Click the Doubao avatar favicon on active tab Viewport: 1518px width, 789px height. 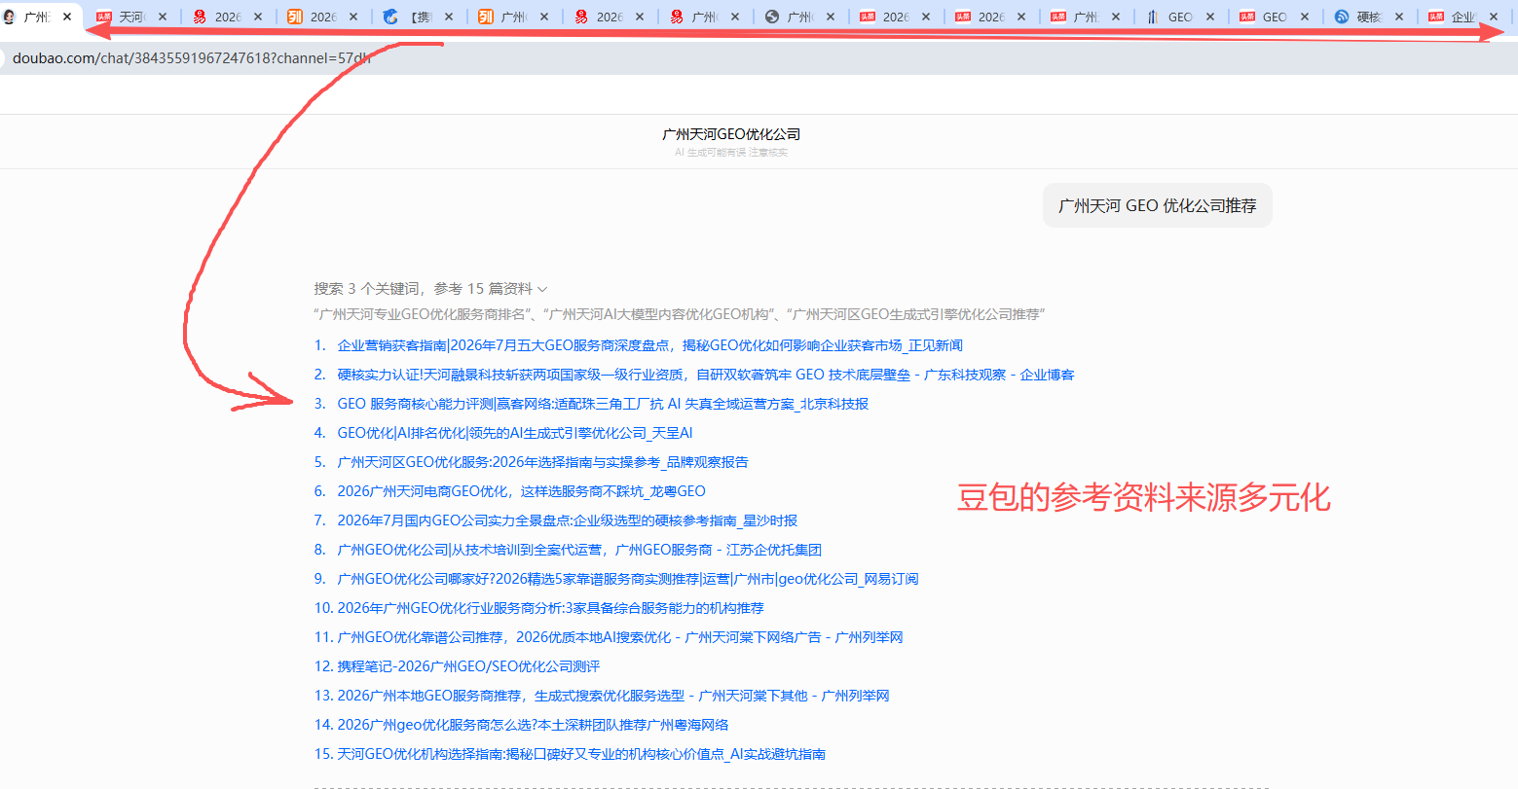tap(9, 17)
